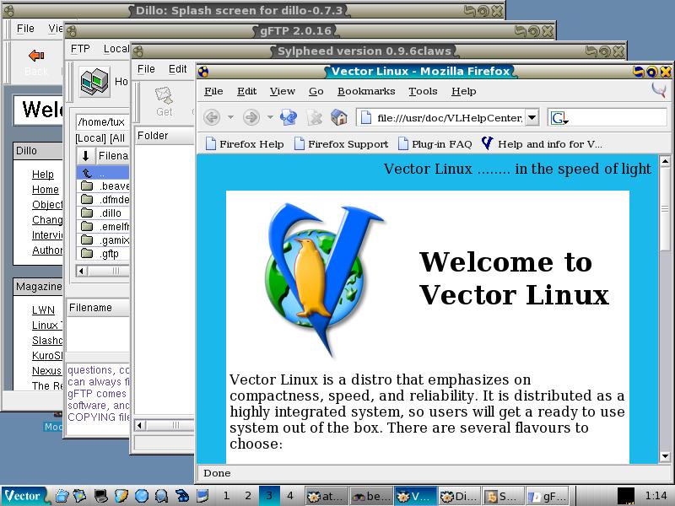Switch to workspace 2 in the pager
Viewport: 675px width, 506px height.
tap(247, 495)
